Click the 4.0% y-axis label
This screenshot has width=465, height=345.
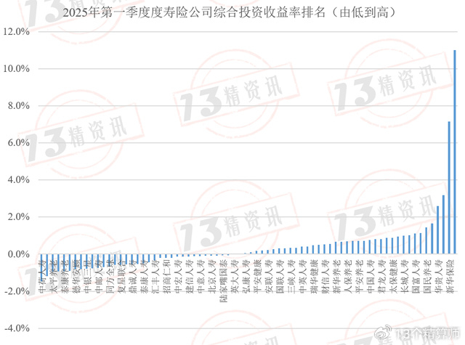[x=18, y=180]
